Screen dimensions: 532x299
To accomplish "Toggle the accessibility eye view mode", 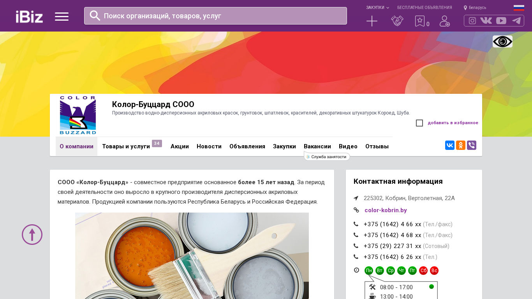I will (502, 42).
